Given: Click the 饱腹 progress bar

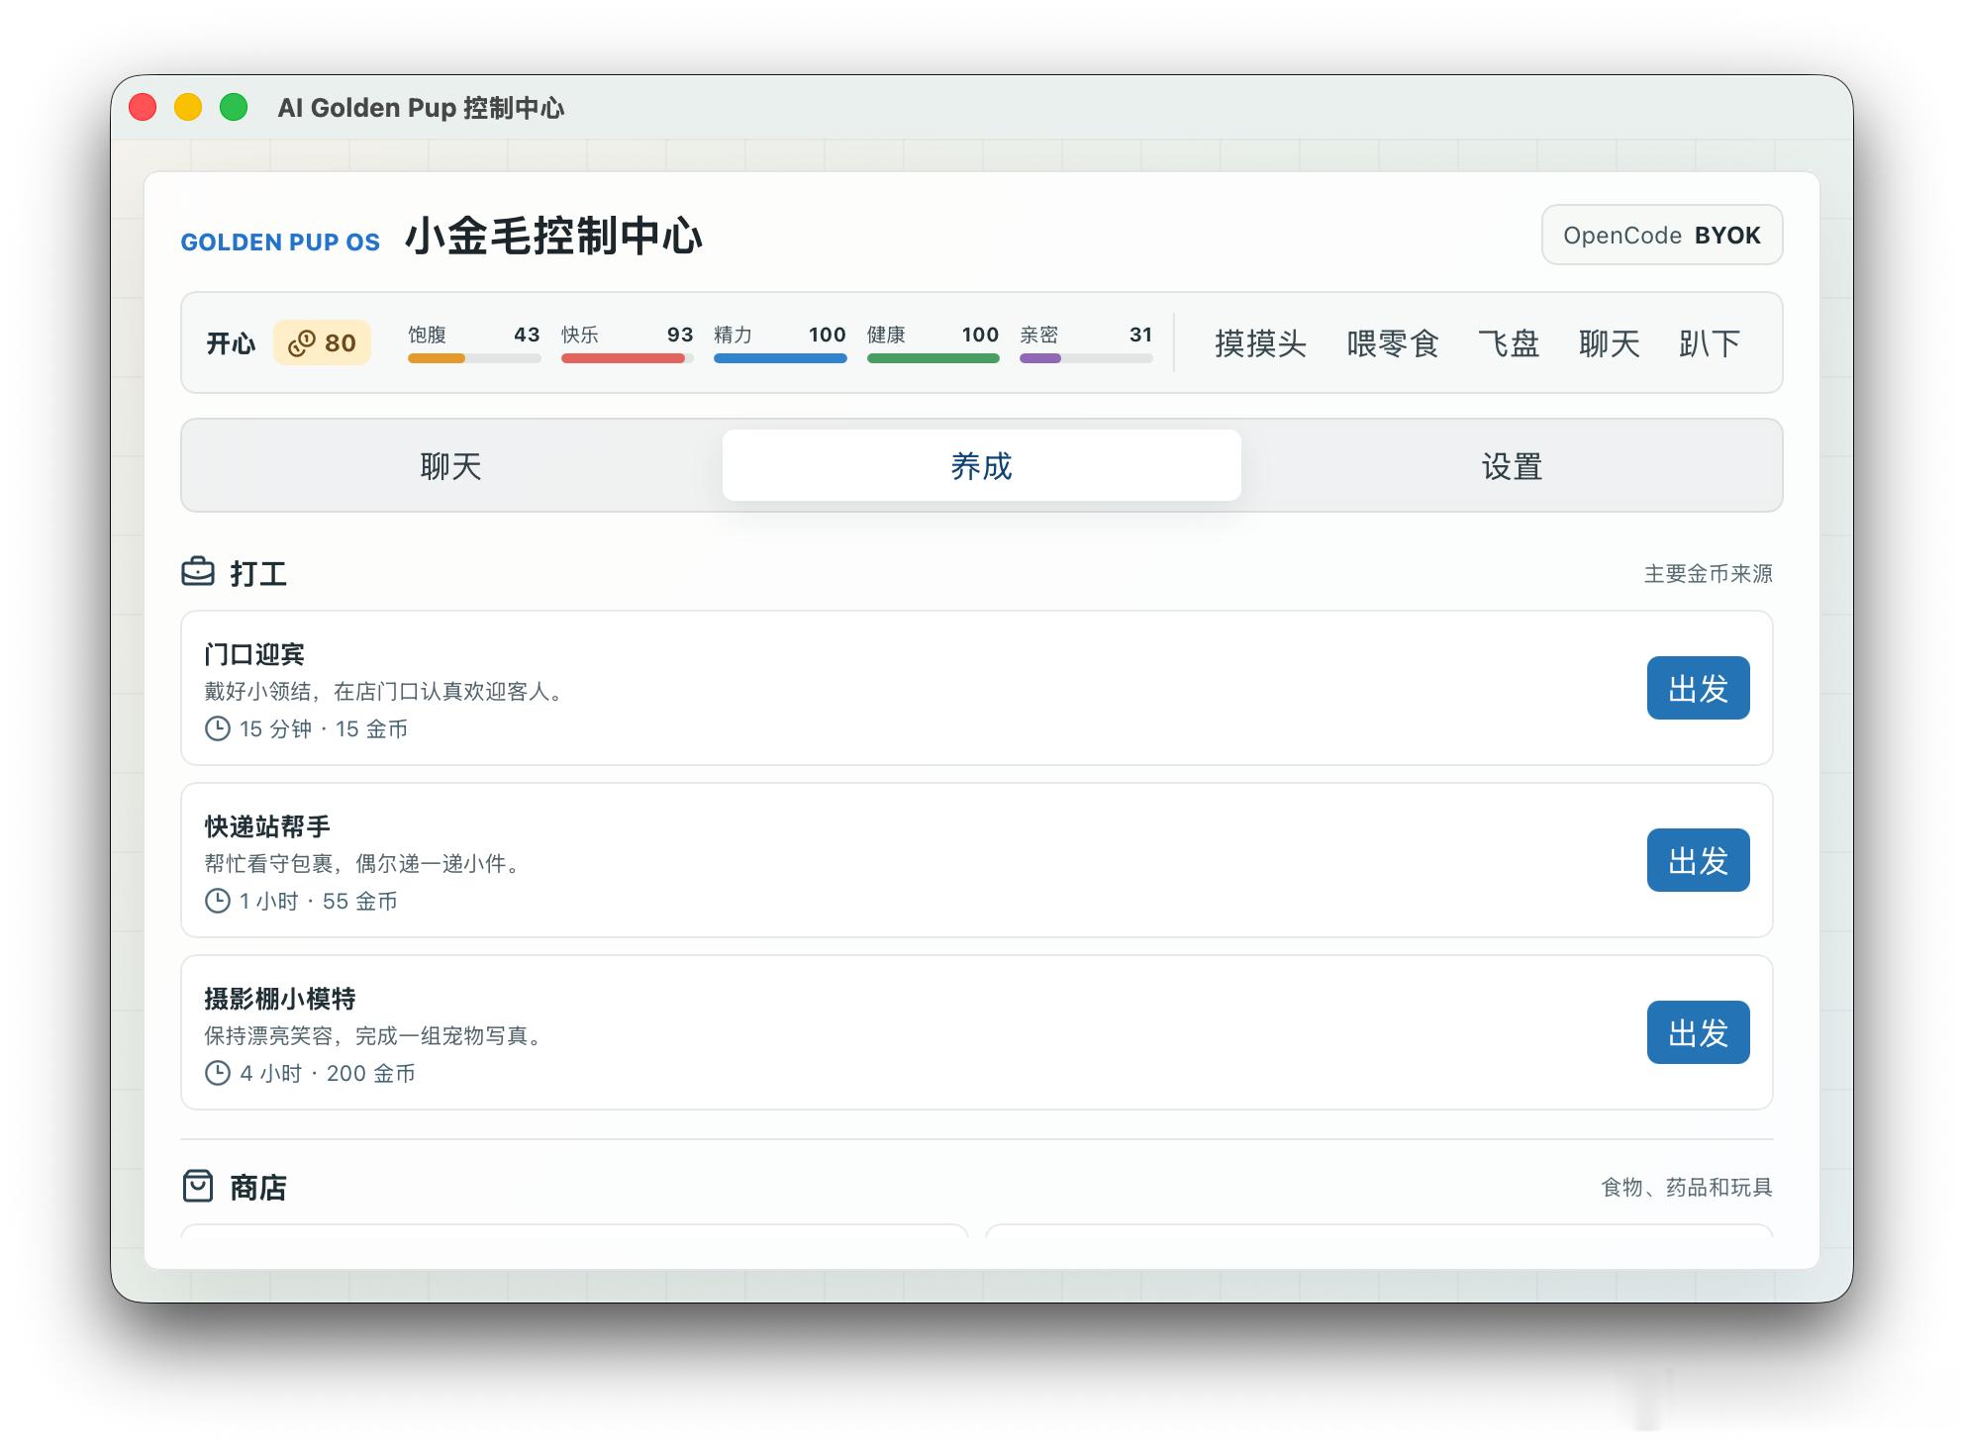Looking at the screenshot, I should click(474, 358).
